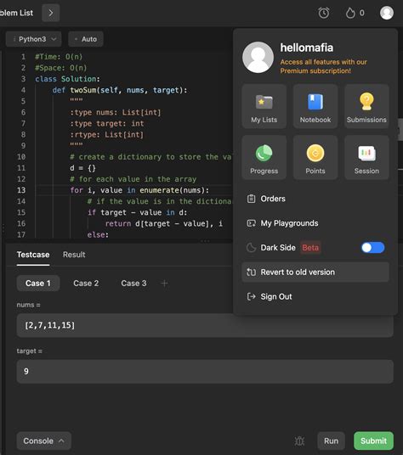Click the nums input field
This screenshot has height=455, width=403.
point(205,325)
